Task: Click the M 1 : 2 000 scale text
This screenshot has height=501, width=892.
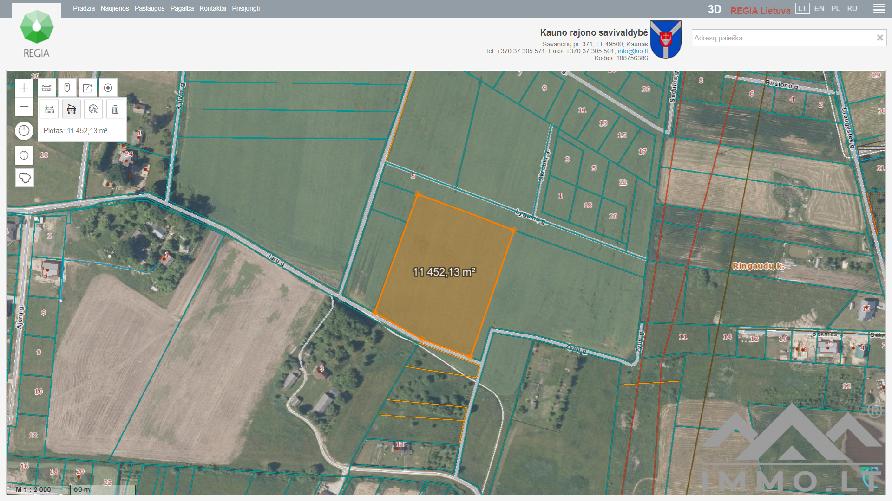Action: [33, 489]
